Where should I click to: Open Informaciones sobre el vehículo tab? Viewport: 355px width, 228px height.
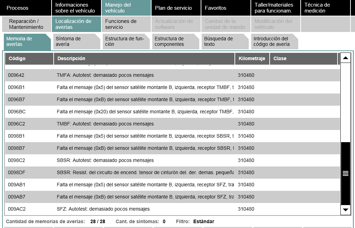(x=77, y=8)
